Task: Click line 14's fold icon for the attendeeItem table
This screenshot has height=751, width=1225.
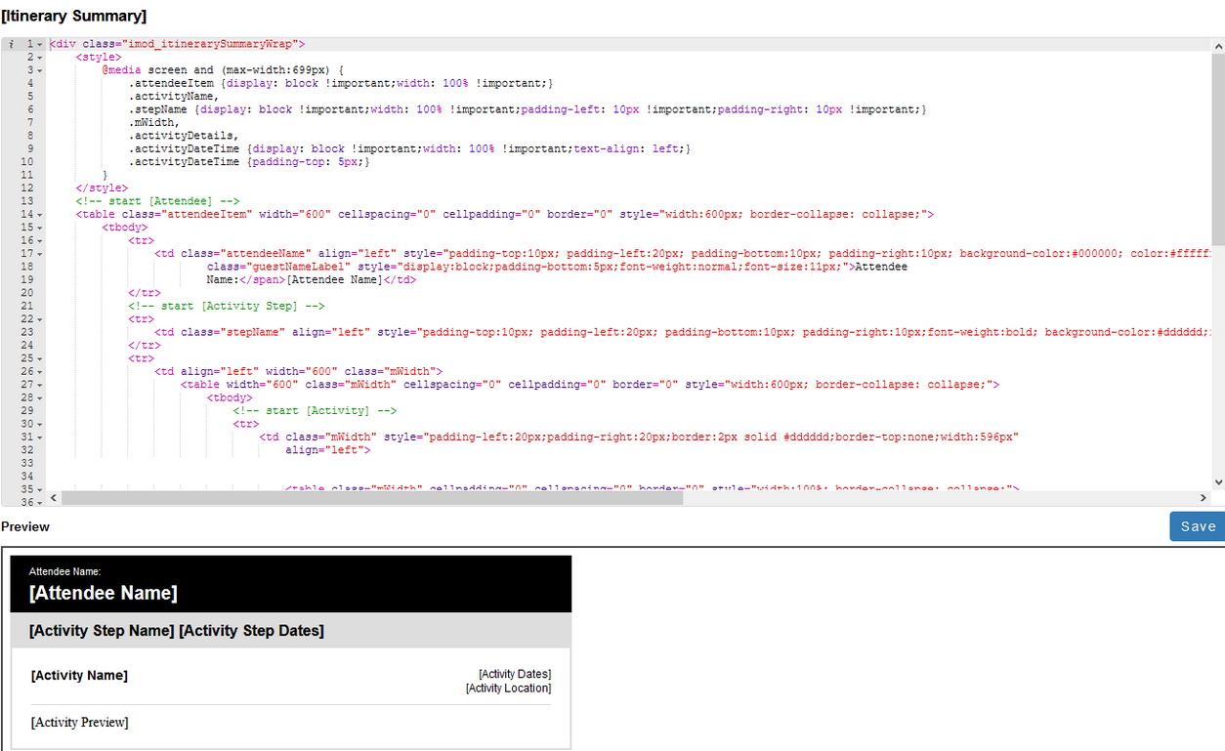Action: (x=39, y=214)
